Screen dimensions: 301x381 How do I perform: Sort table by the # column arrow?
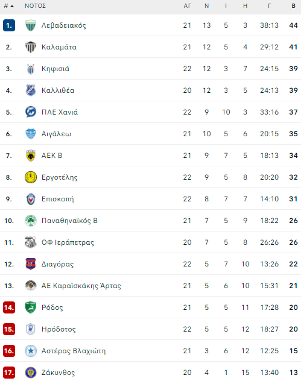9,6
